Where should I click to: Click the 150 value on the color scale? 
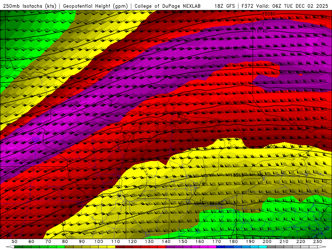pyautogui.click(x=183, y=242)
